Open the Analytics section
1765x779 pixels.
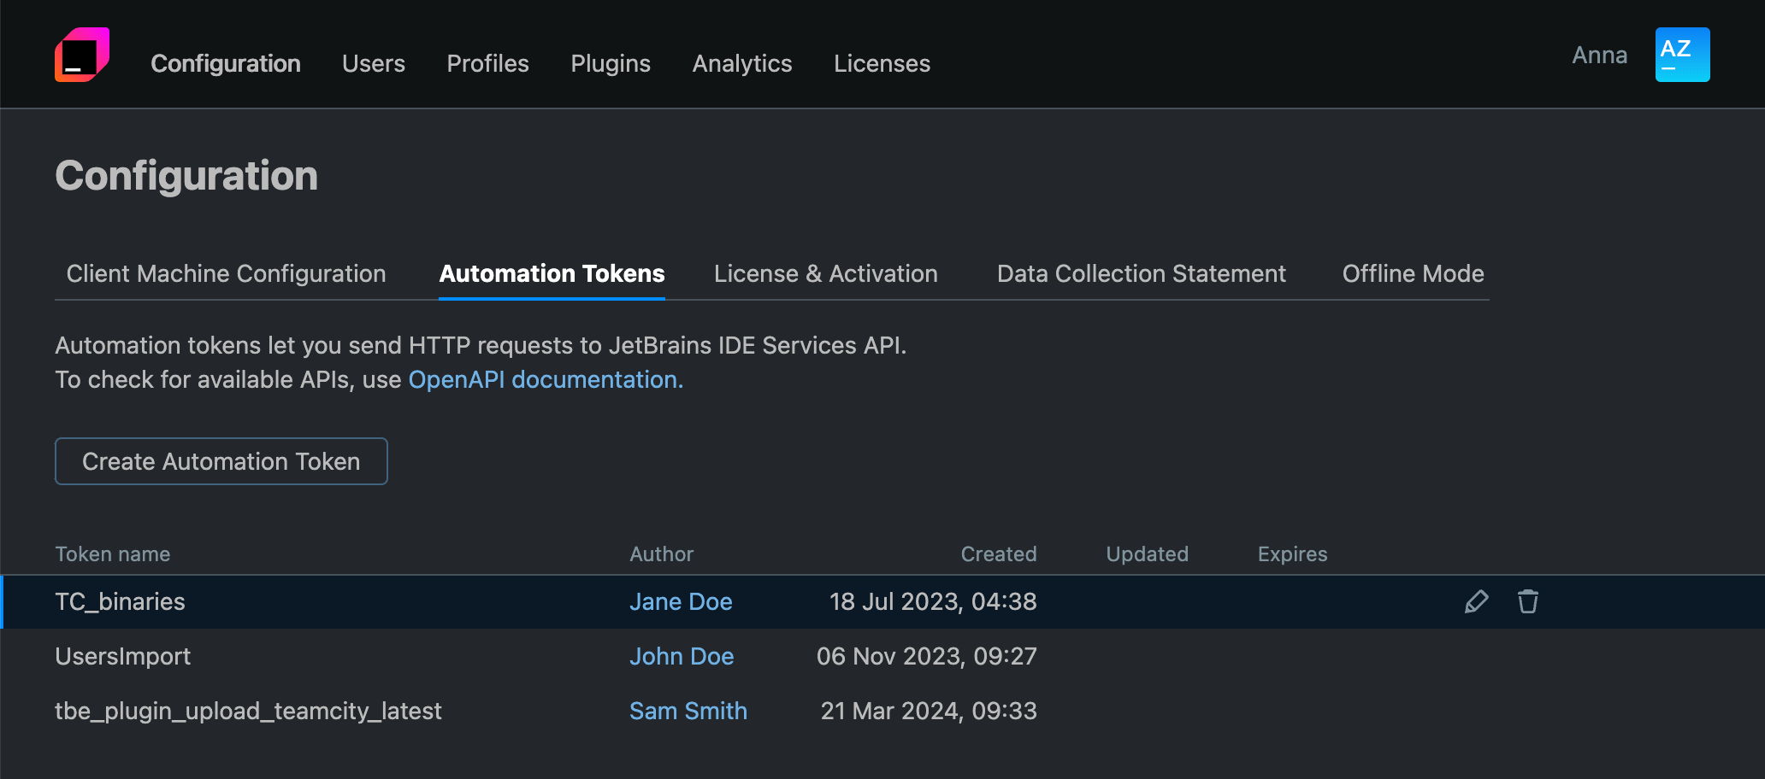click(741, 63)
